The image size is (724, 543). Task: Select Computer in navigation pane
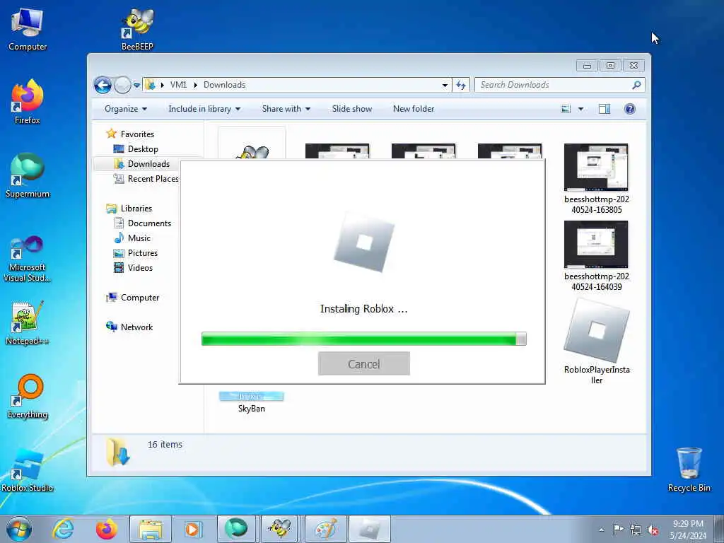tap(140, 298)
